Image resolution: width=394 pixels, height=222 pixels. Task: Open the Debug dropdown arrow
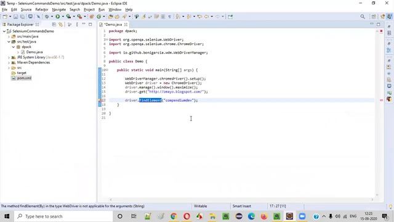pos(52,17)
